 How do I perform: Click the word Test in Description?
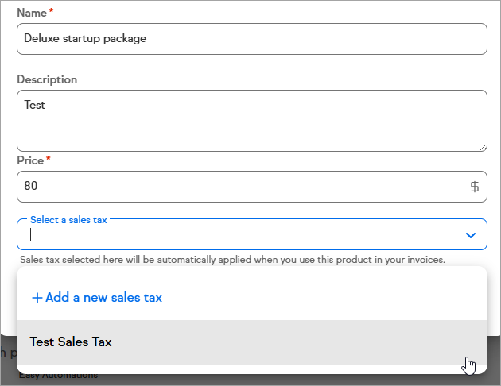35,104
